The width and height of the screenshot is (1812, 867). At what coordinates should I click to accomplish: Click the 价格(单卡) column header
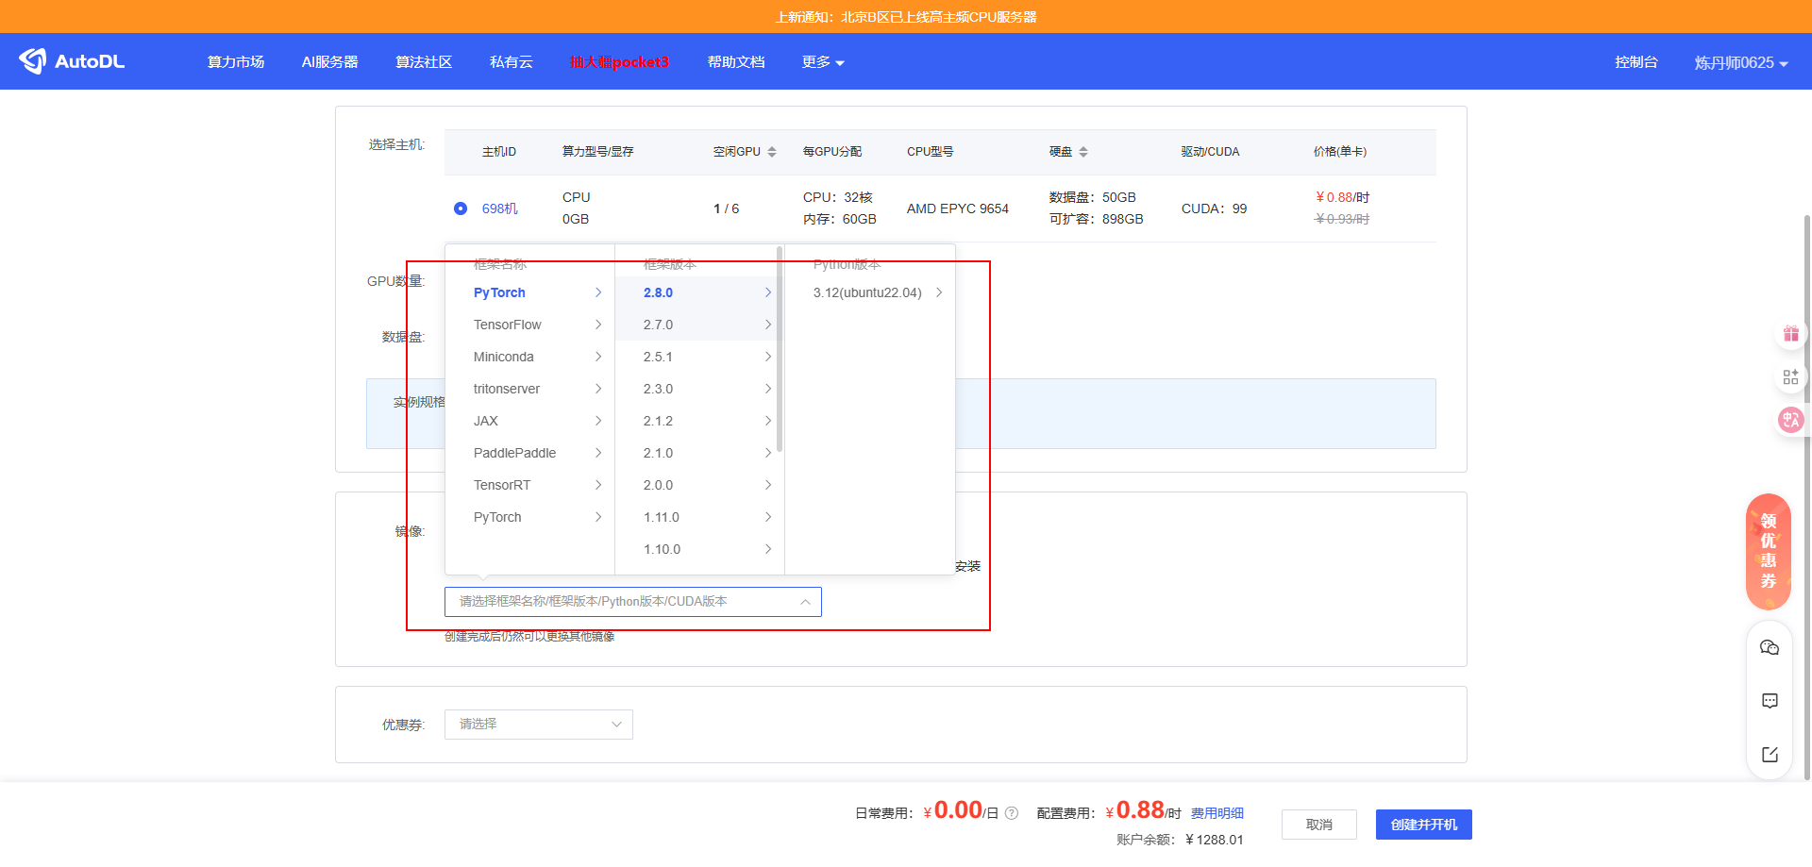[1340, 152]
